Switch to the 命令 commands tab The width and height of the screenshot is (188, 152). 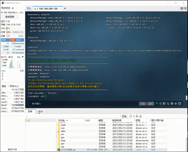[x=41, y=112]
